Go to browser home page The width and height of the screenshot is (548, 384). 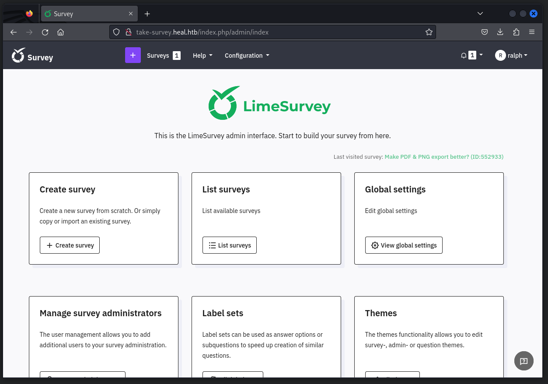pyautogui.click(x=61, y=32)
